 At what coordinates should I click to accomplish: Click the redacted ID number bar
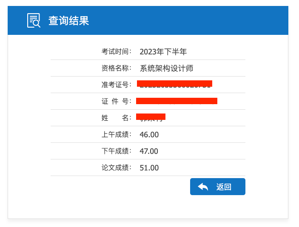coord(177,101)
